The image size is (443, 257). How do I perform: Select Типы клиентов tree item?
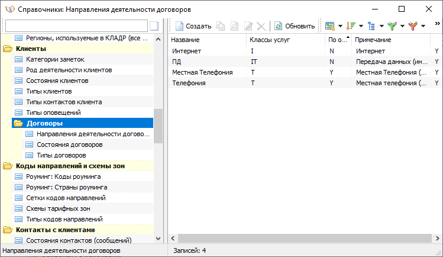(49, 91)
